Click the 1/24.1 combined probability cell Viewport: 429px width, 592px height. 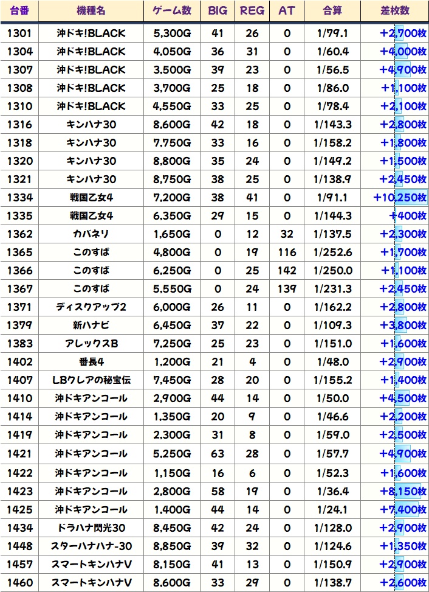coord(332,509)
